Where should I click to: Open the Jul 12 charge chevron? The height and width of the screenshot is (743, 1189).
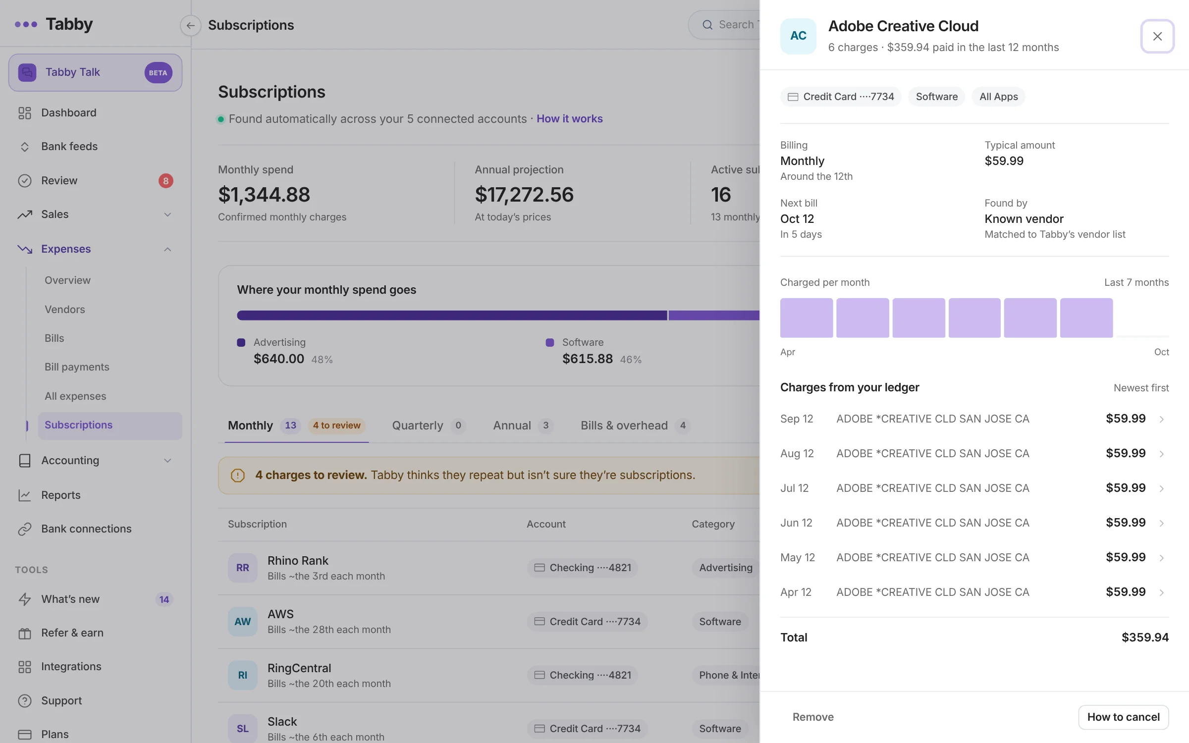tap(1161, 489)
